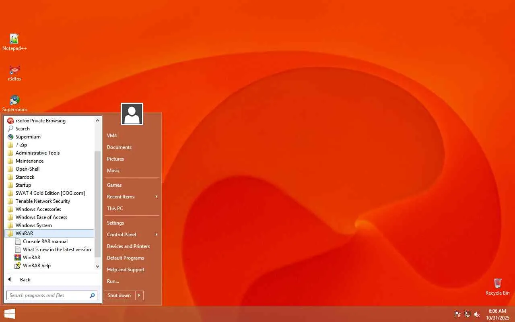Screen dimensions: 515x322
Task: Expand the Windows Ease of Access folder
Action: tap(49, 217)
